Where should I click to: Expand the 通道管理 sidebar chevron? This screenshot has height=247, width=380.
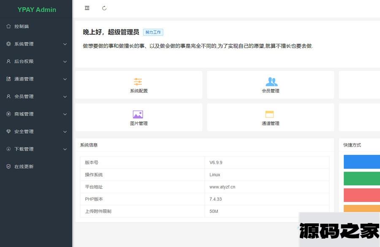coord(65,79)
